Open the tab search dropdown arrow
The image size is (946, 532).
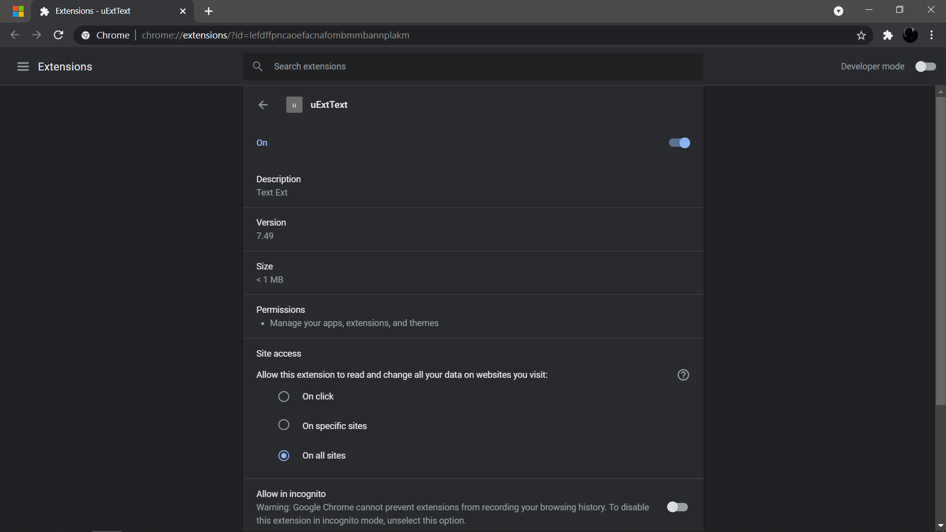pos(838,11)
